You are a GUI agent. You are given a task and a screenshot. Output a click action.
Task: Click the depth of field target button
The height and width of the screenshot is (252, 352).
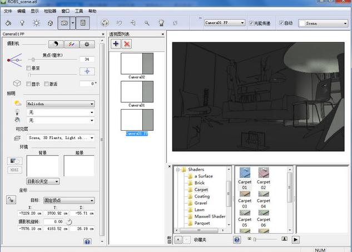[87, 71]
